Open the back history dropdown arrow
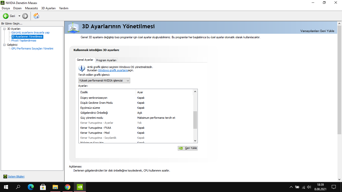342x192 pixels. click(19, 16)
